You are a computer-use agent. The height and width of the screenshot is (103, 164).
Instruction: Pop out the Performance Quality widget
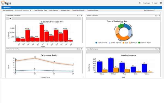click(80, 49)
